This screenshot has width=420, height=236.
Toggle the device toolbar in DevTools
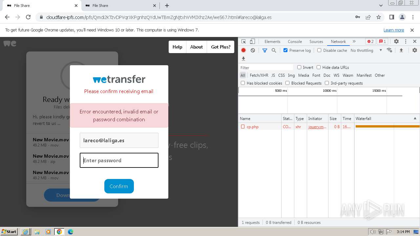point(252,42)
